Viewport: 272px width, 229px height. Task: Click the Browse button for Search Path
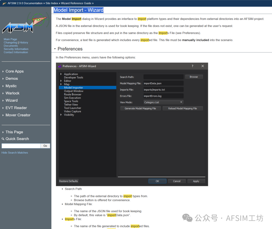click(x=194, y=77)
